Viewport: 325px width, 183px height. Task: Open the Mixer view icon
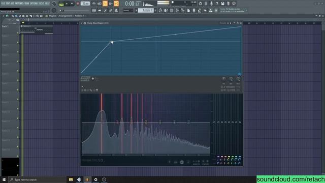click(x=177, y=10)
